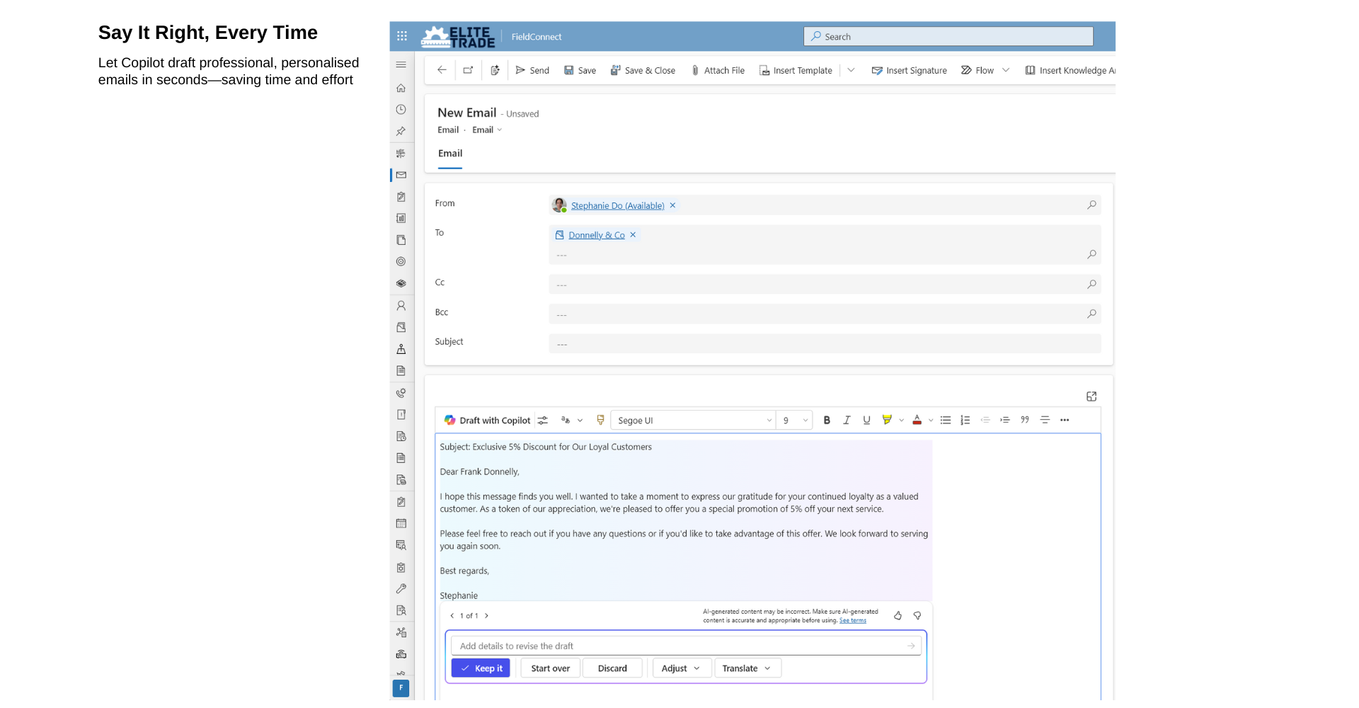Toggle bold formatting
1359x708 pixels.
(x=827, y=421)
